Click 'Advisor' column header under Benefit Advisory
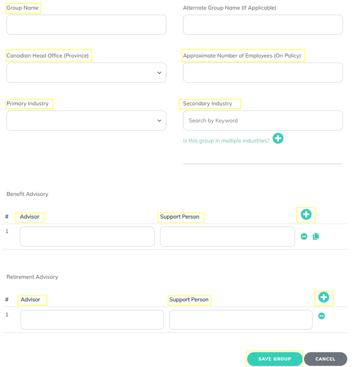Screen dimensions: 355x367 [x=30, y=216]
